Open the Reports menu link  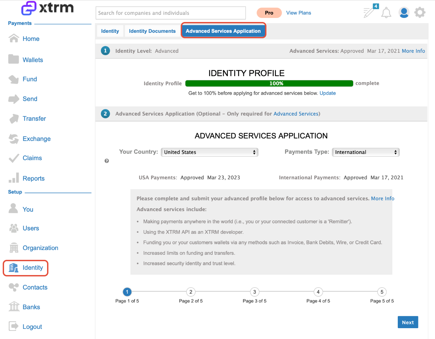pos(34,178)
